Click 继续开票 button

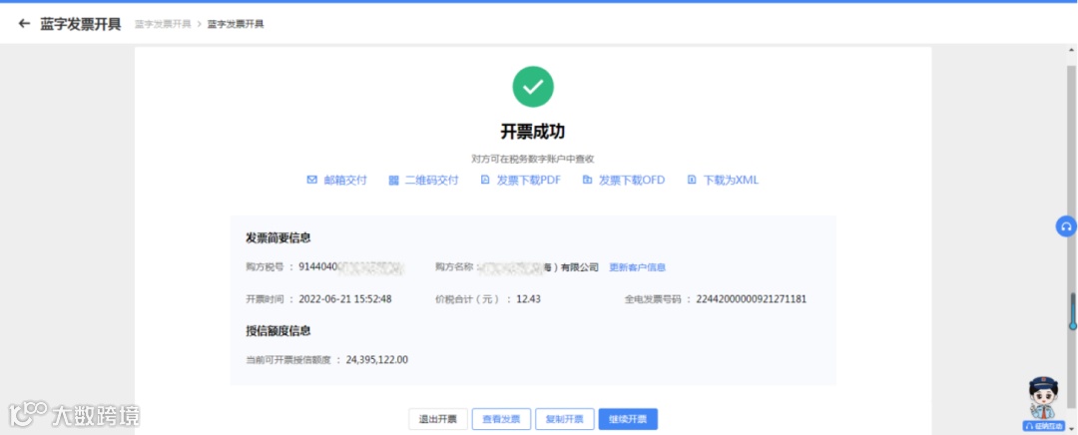click(x=628, y=419)
